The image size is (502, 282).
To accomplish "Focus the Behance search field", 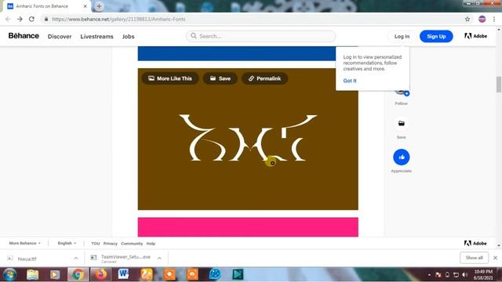I will click(x=261, y=36).
